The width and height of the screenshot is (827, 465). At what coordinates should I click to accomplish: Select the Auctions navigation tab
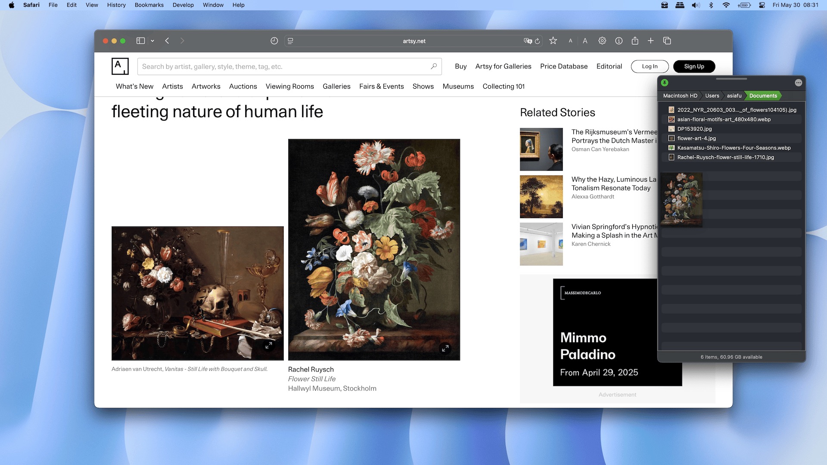[243, 86]
